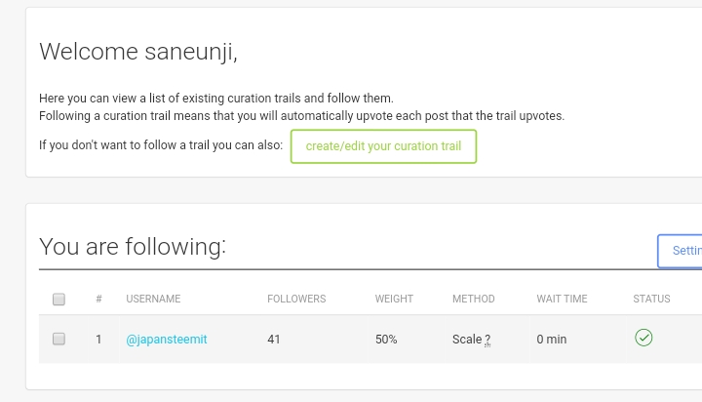
Task: Click the Welcome saneunji heading
Action: (x=138, y=52)
